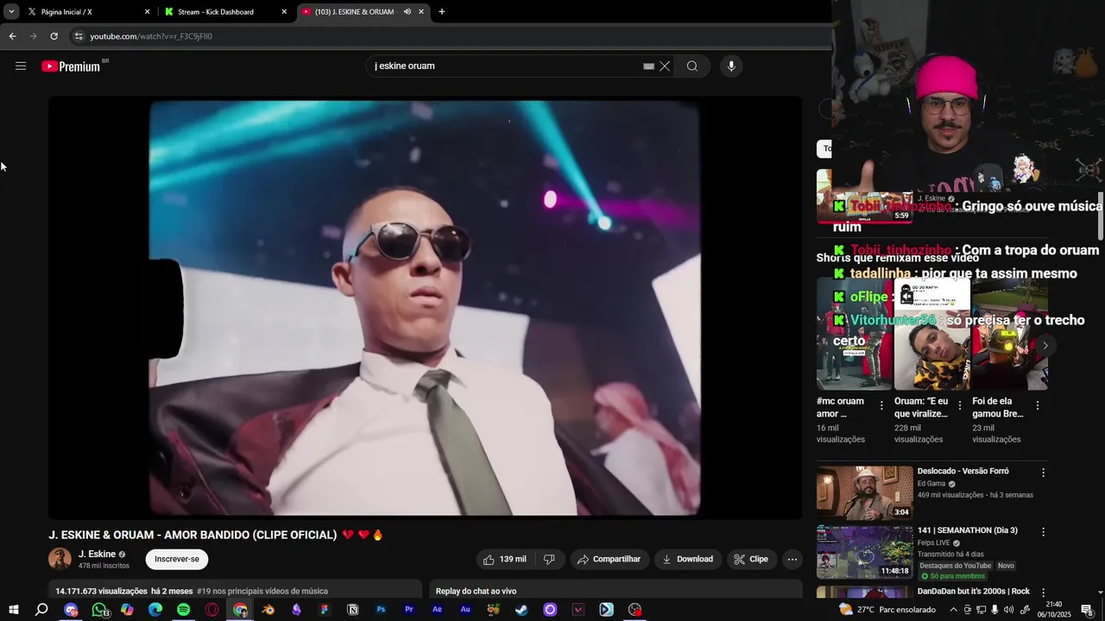The image size is (1105, 621).
Task: Open WhatsApp from the taskbar
Action: [99, 610]
